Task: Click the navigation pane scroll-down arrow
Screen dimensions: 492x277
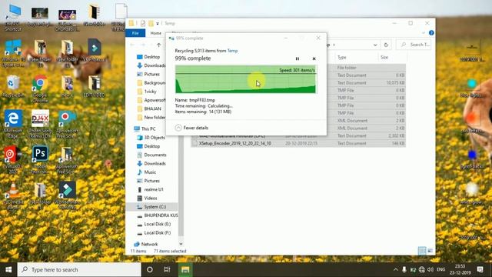Action: [x=181, y=244]
